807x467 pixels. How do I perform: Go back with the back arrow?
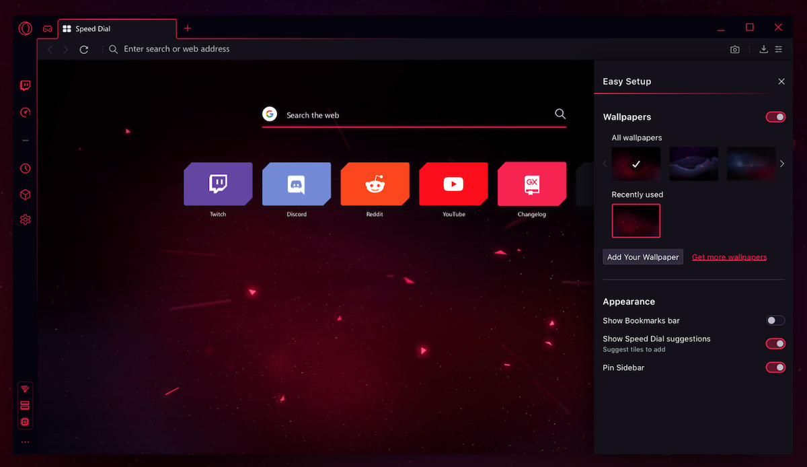pos(50,49)
